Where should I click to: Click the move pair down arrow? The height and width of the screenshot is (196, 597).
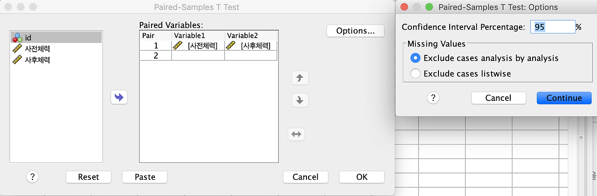299,100
